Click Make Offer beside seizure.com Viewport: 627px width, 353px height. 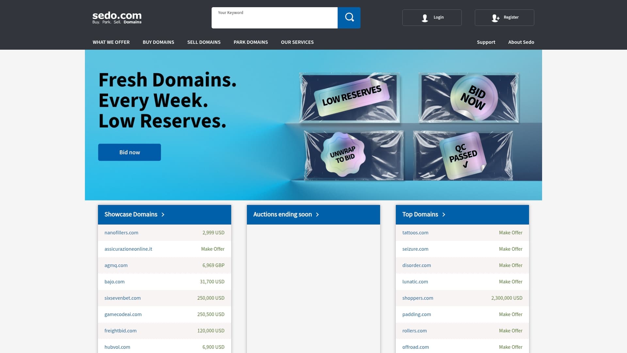[511, 249]
